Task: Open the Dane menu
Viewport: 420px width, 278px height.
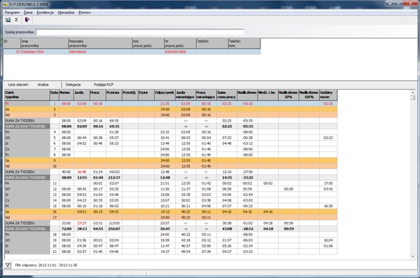Action: (28, 13)
